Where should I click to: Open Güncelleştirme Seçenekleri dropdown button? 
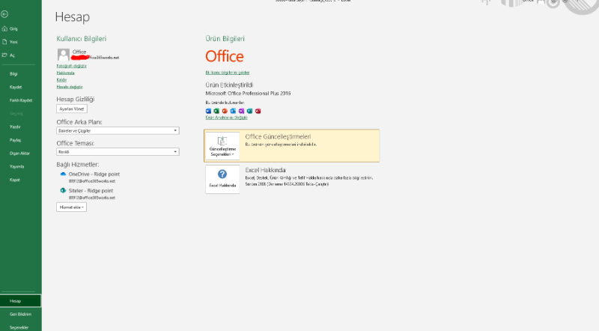(x=222, y=145)
